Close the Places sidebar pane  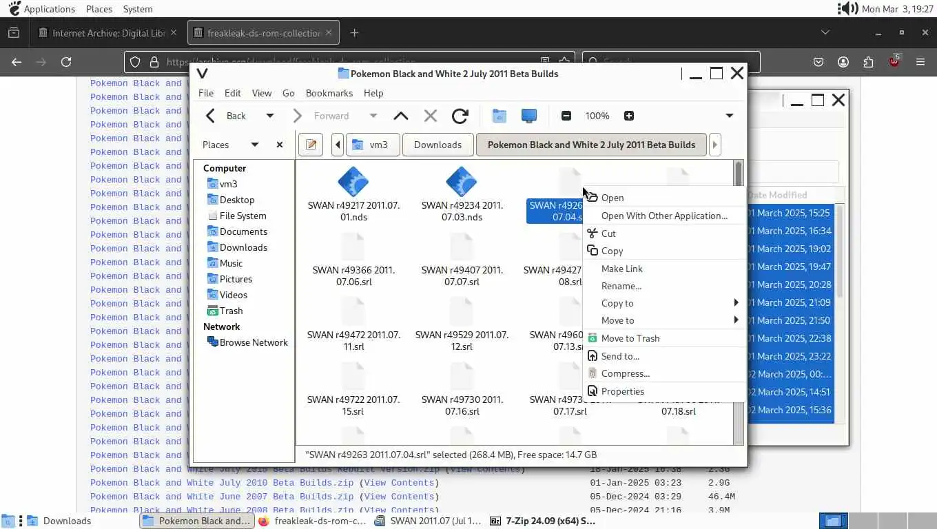(280, 145)
